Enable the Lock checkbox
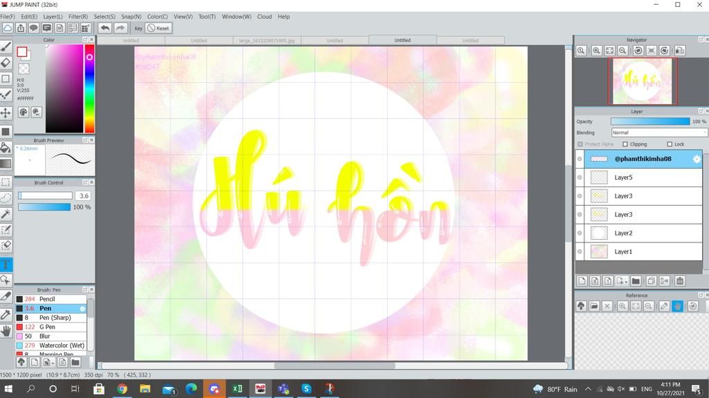709x398 pixels. (670, 144)
